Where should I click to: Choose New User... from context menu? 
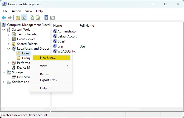click(x=51, y=58)
